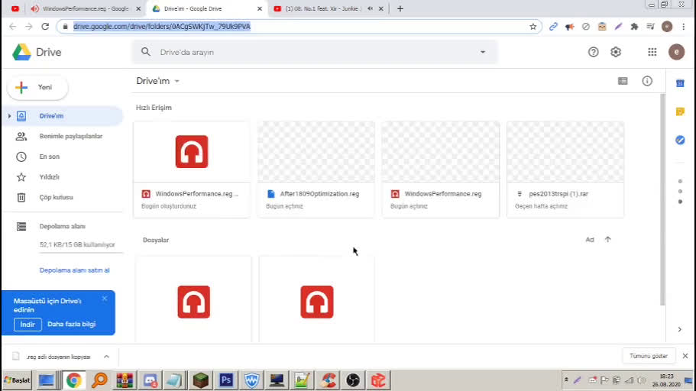Reverse sort direction arrow next to Ad

[608, 240]
